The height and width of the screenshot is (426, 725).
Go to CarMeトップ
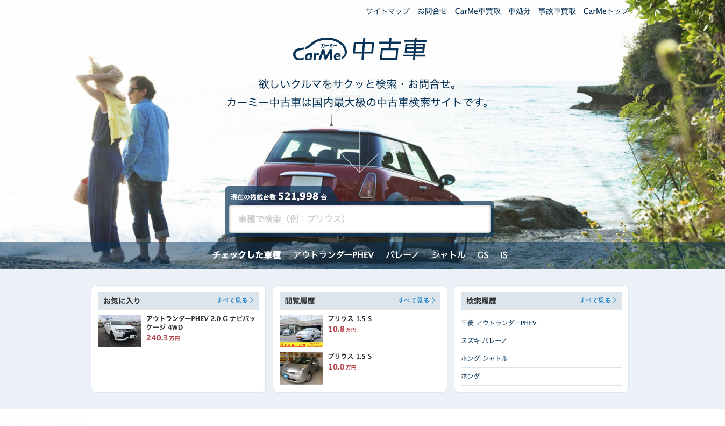click(606, 11)
